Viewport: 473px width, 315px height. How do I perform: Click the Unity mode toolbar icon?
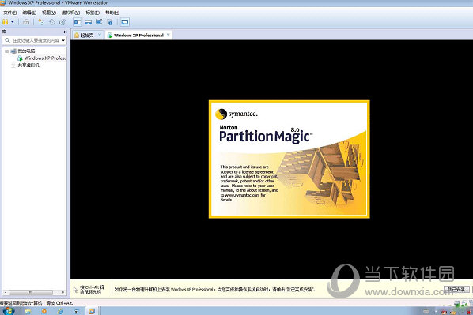pyautogui.click(x=110, y=22)
